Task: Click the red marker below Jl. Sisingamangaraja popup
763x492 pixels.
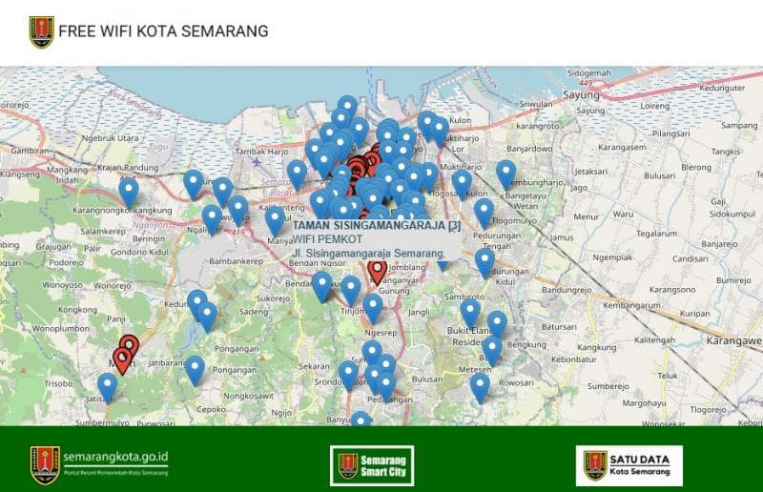Action: tap(377, 272)
